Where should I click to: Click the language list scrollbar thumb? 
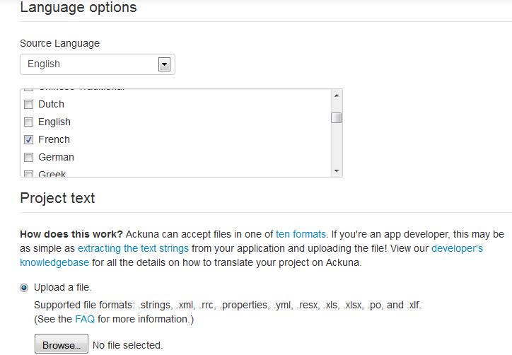tap(337, 117)
